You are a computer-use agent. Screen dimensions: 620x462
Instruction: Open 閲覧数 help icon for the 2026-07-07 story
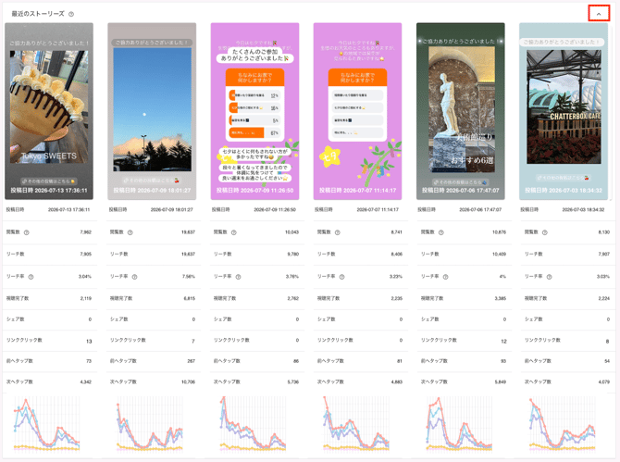pyautogui.click(x=337, y=232)
